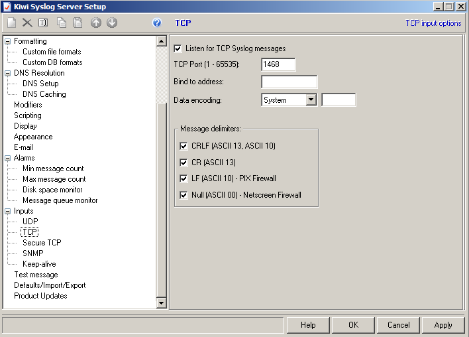
Task: Select SNMP input
Action: tap(33, 253)
